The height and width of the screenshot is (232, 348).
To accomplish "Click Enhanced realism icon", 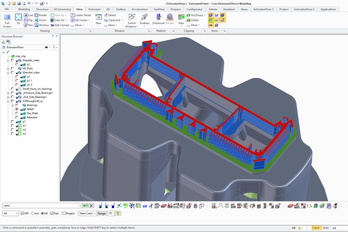I will tap(158, 17).
